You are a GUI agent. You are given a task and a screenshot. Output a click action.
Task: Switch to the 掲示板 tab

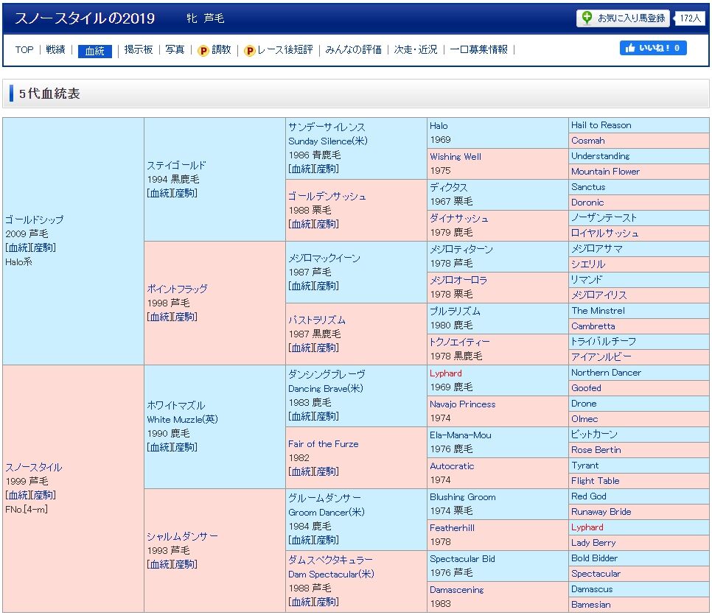pos(139,49)
